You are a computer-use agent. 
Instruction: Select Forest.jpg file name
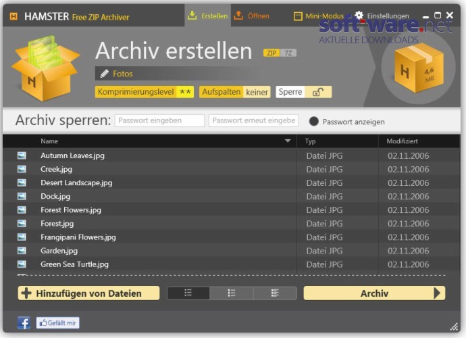coord(57,224)
